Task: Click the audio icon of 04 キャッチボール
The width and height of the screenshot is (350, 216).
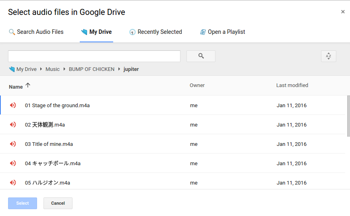Action: [13, 163]
